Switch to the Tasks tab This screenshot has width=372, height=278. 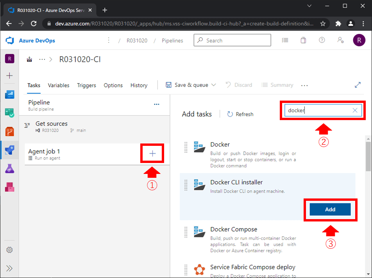(34, 85)
